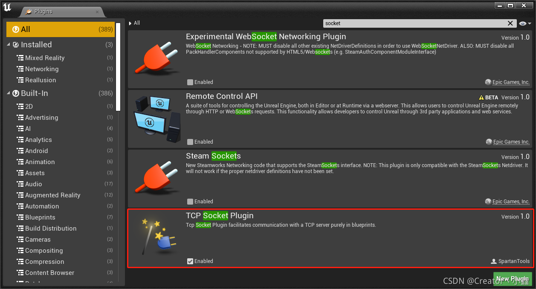Screen dimensions: 536x289
Task: Click the Assets category list icon
Action: [x=20, y=173]
